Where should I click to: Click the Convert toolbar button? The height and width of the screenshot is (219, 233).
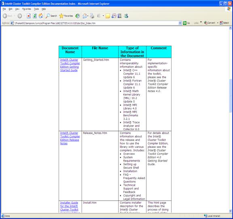pyautogui.click(x=210, y=23)
